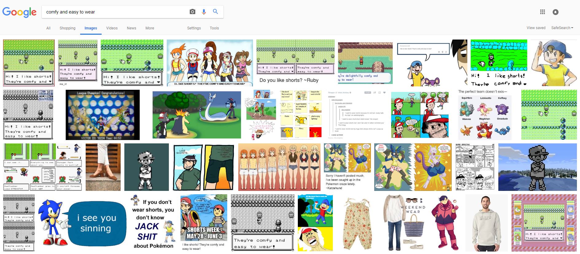Open 'If you don't wear shorts' meme
The width and height of the screenshot is (580, 254).
click(x=154, y=223)
